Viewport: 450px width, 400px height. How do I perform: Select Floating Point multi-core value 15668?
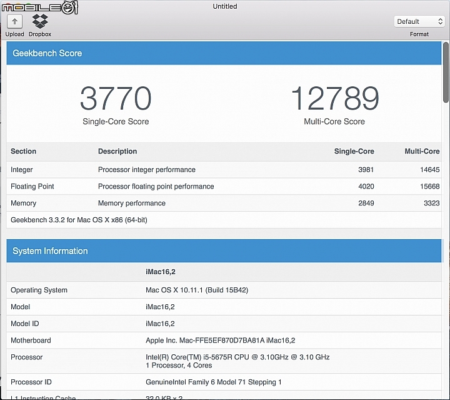[429, 187]
